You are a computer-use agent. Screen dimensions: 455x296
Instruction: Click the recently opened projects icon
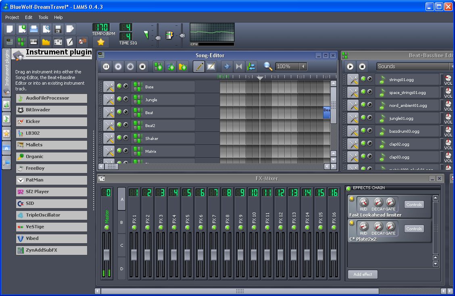(46, 29)
